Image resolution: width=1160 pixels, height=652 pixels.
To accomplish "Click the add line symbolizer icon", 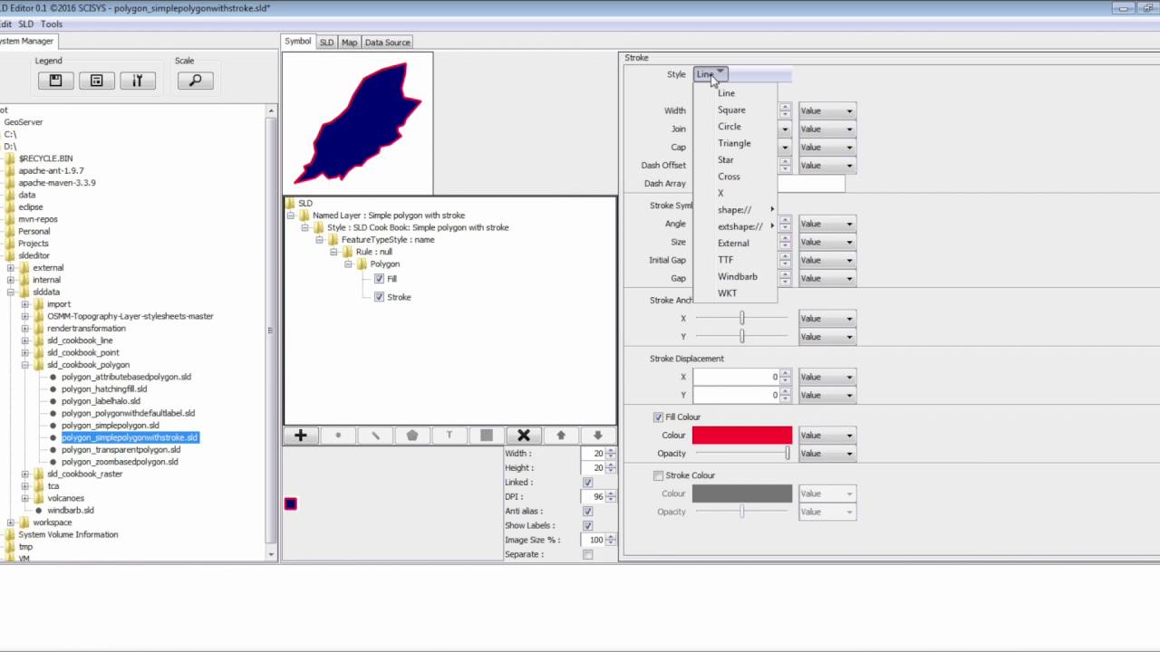I will pos(375,436).
